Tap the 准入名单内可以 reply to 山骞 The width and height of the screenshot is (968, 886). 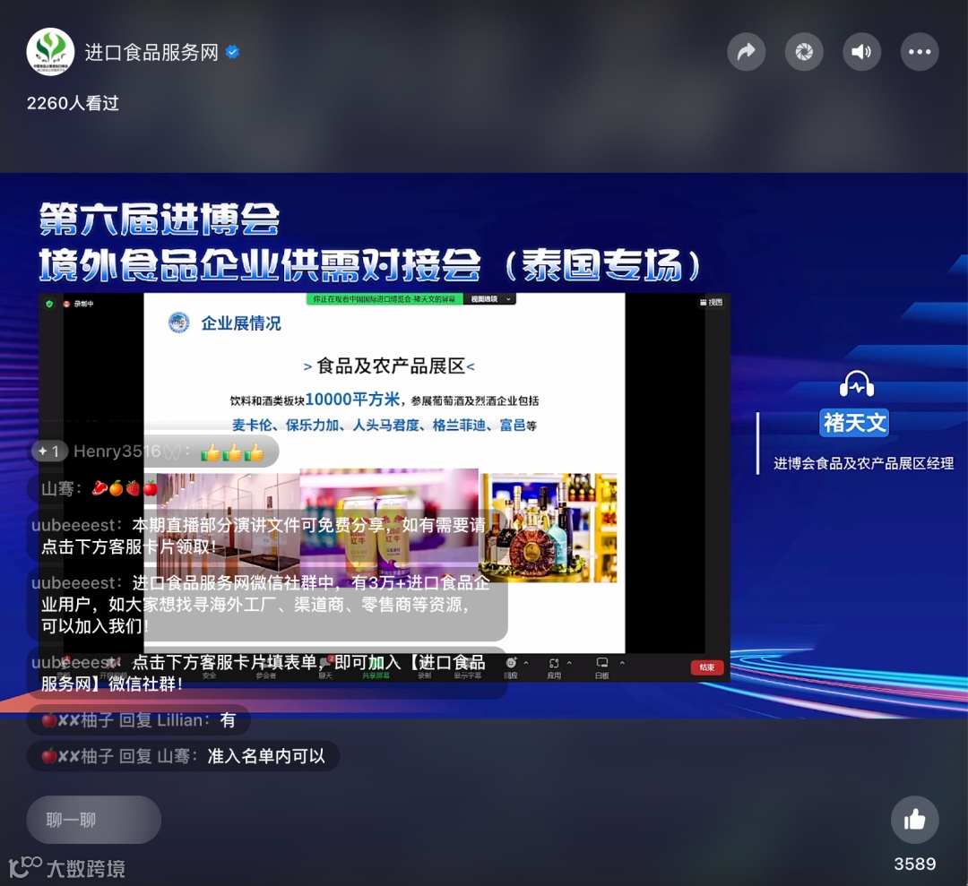[x=183, y=756]
